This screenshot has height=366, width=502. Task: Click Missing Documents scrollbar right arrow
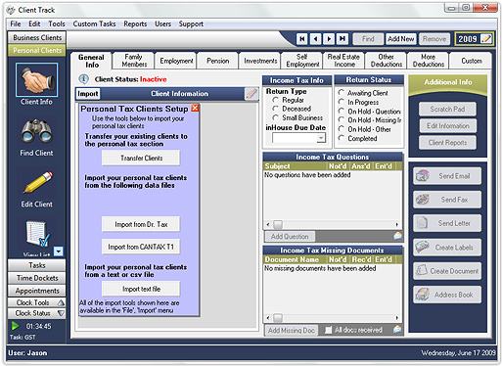point(396,318)
